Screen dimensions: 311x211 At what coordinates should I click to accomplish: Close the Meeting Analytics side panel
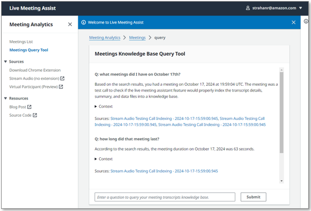click(70, 25)
